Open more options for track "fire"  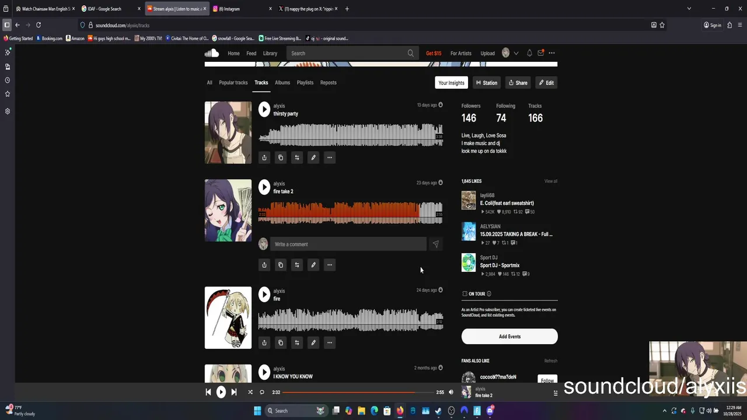tap(330, 342)
